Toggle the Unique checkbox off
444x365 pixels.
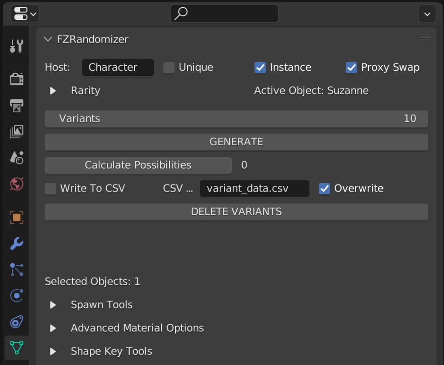coord(168,67)
